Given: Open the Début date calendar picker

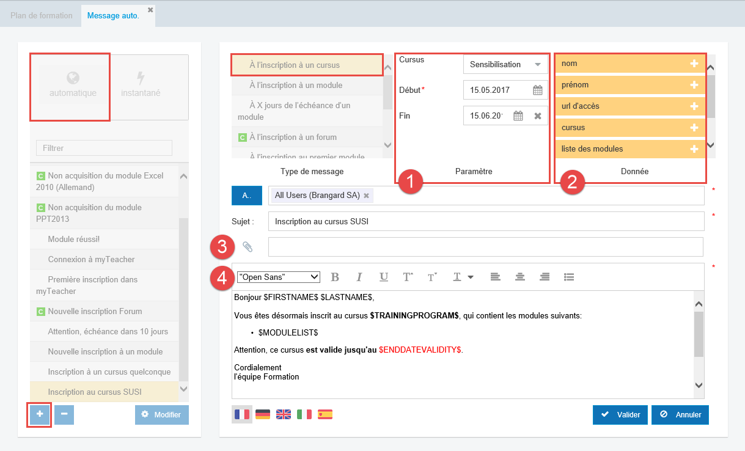Looking at the screenshot, I should click(x=538, y=90).
